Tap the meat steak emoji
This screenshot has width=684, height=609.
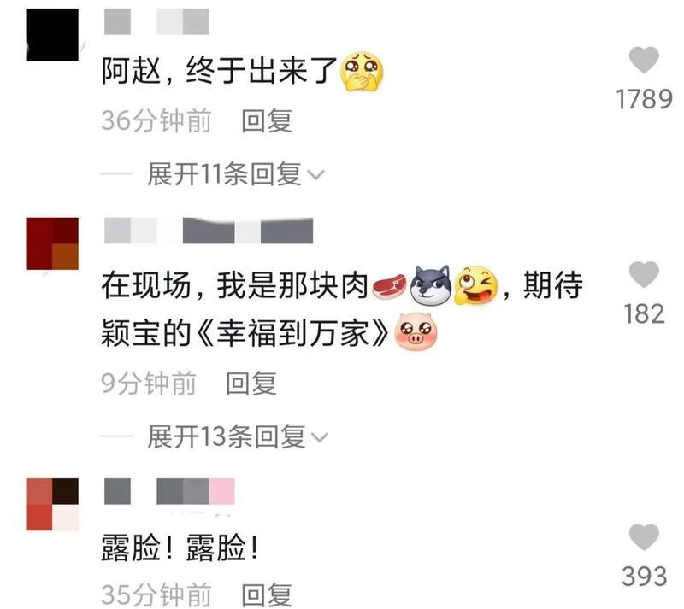[389, 286]
